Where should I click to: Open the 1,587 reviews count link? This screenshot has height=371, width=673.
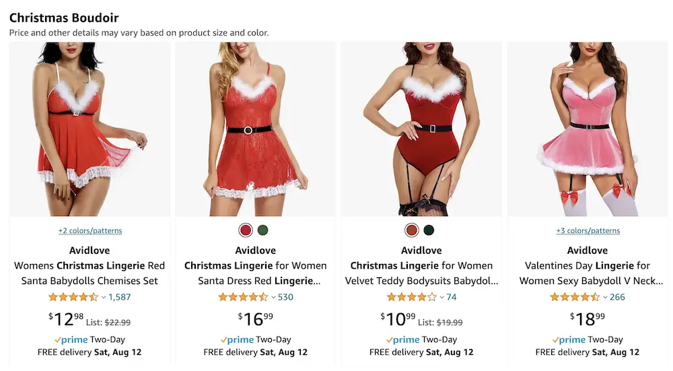tap(119, 297)
